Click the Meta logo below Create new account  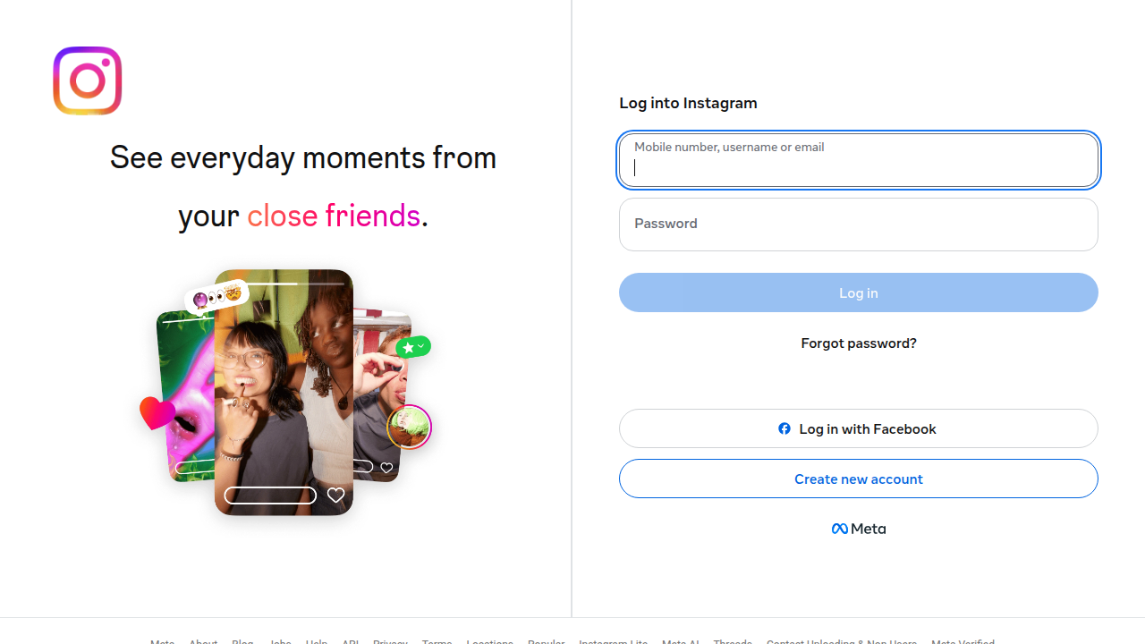tap(859, 529)
